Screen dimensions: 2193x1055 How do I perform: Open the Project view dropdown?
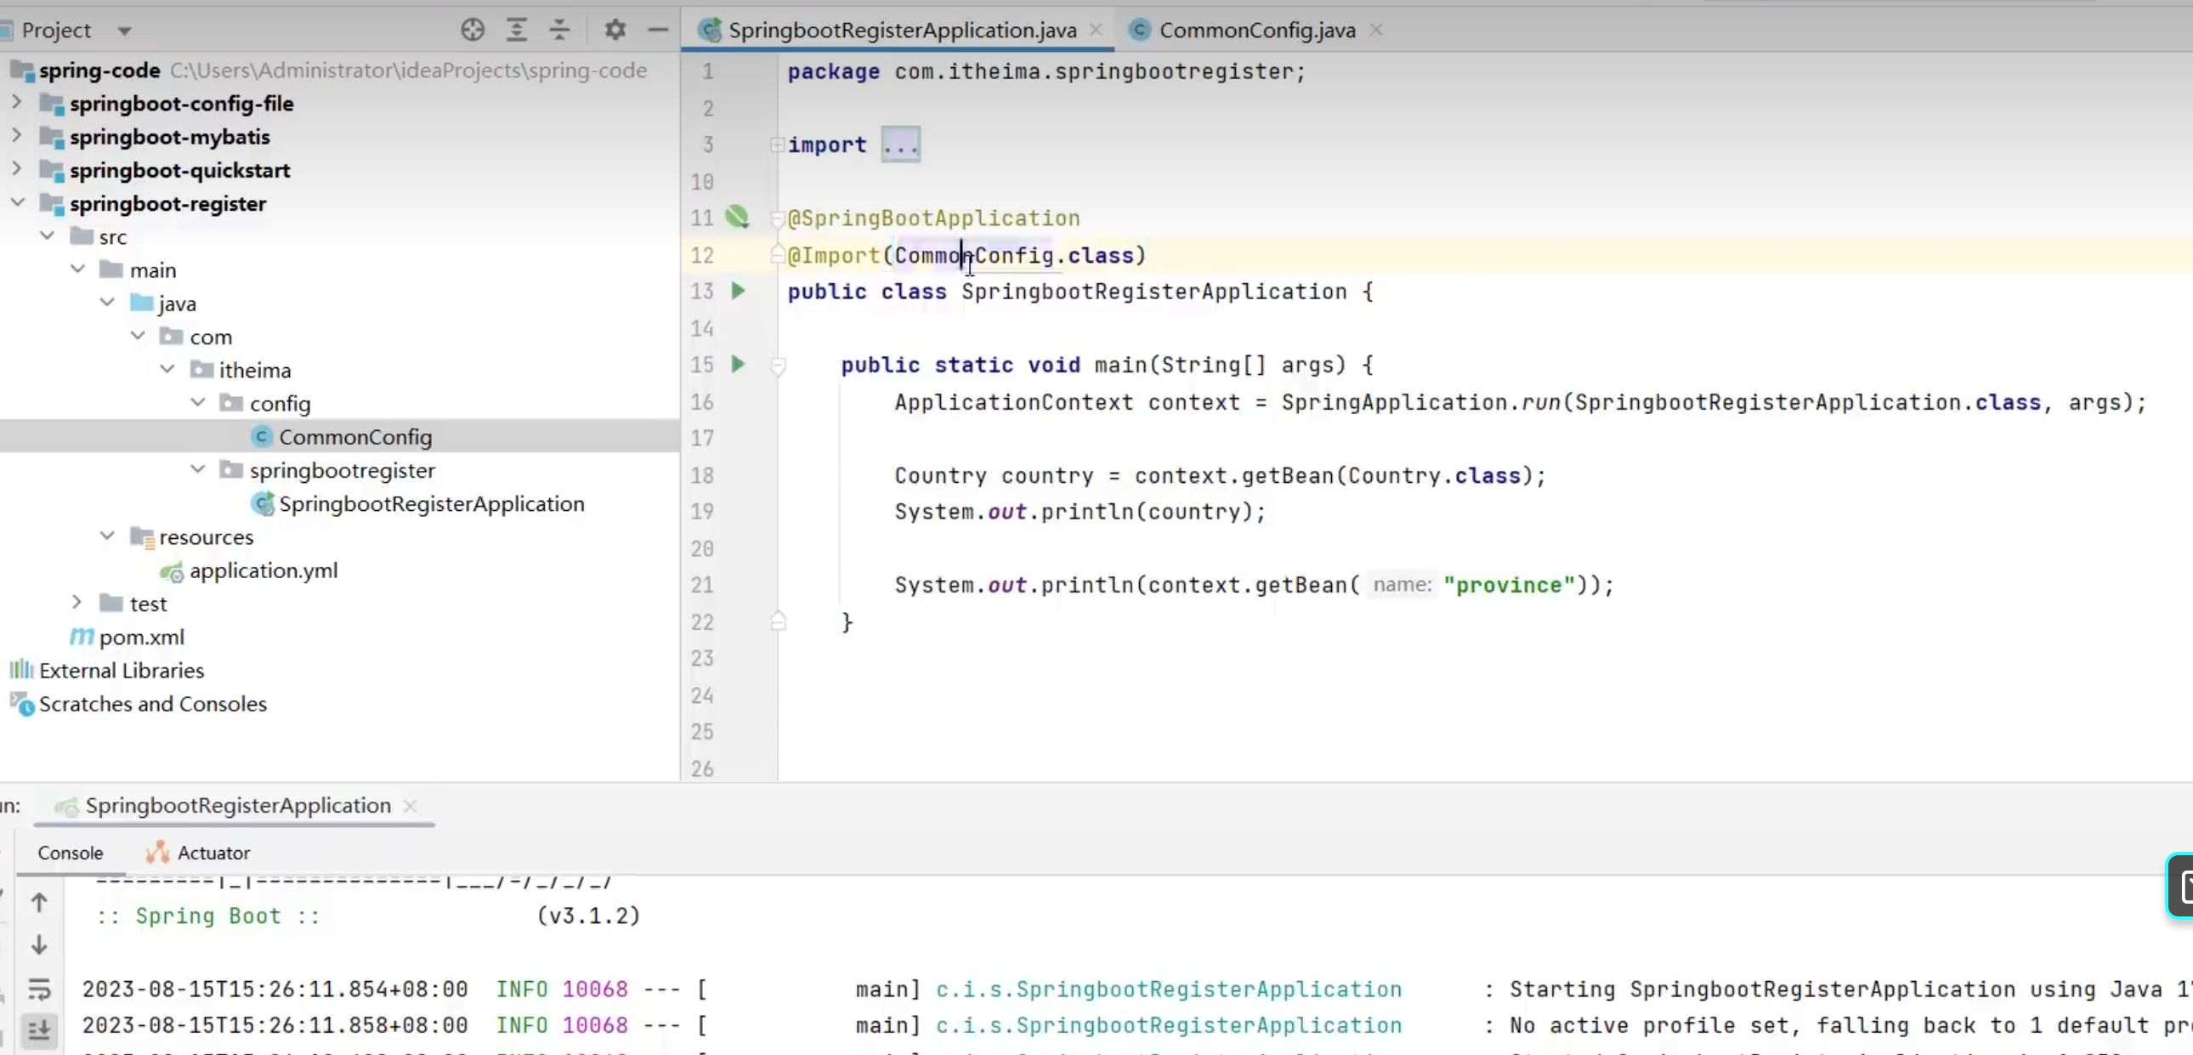point(124,31)
